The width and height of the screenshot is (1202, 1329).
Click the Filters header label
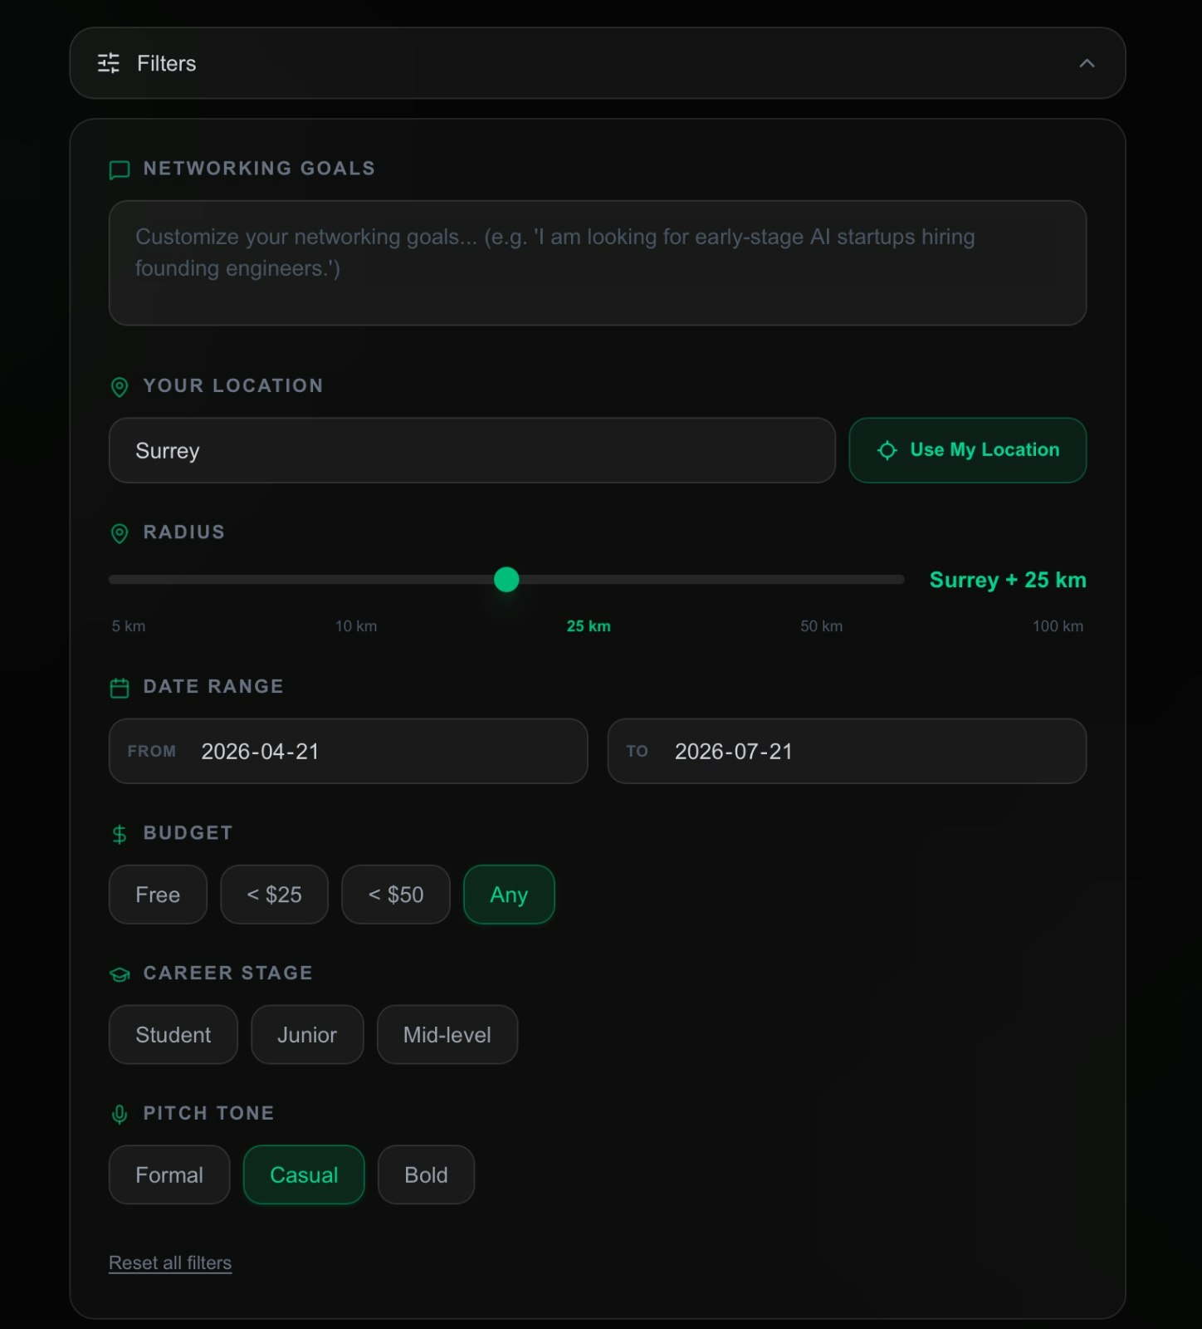(166, 63)
